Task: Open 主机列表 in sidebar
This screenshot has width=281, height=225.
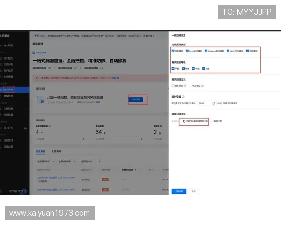Action: 8,64
